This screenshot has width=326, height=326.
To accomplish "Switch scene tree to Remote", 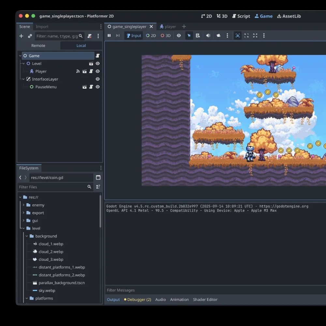I will pos(38,46).
